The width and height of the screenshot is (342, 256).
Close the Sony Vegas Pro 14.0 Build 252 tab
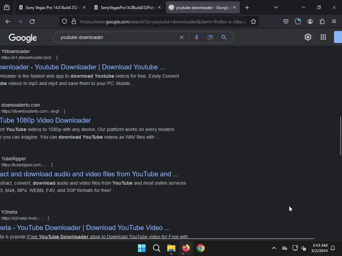pos(84,8)
